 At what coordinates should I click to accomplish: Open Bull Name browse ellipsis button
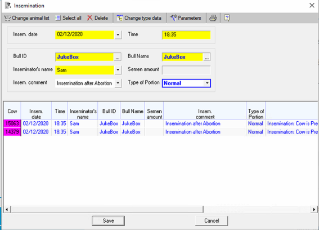point(206,57)
